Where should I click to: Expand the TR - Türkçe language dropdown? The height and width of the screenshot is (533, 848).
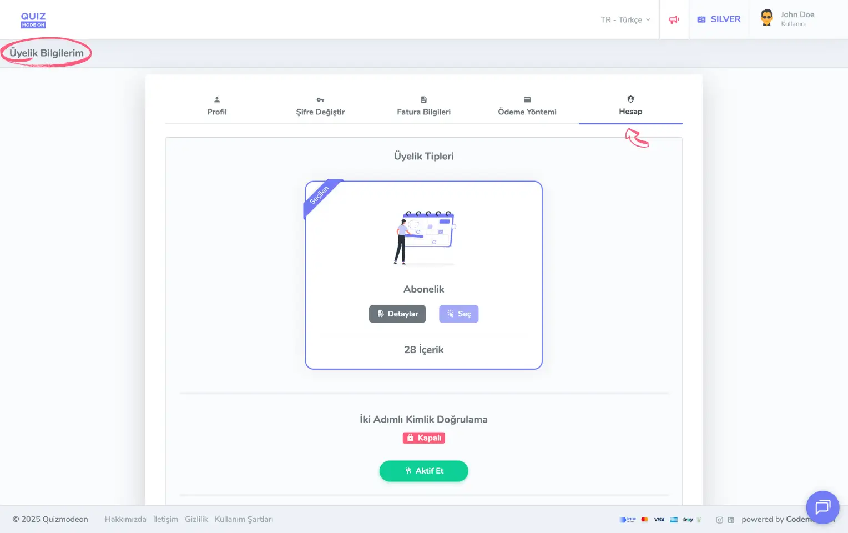pos(625,20)
